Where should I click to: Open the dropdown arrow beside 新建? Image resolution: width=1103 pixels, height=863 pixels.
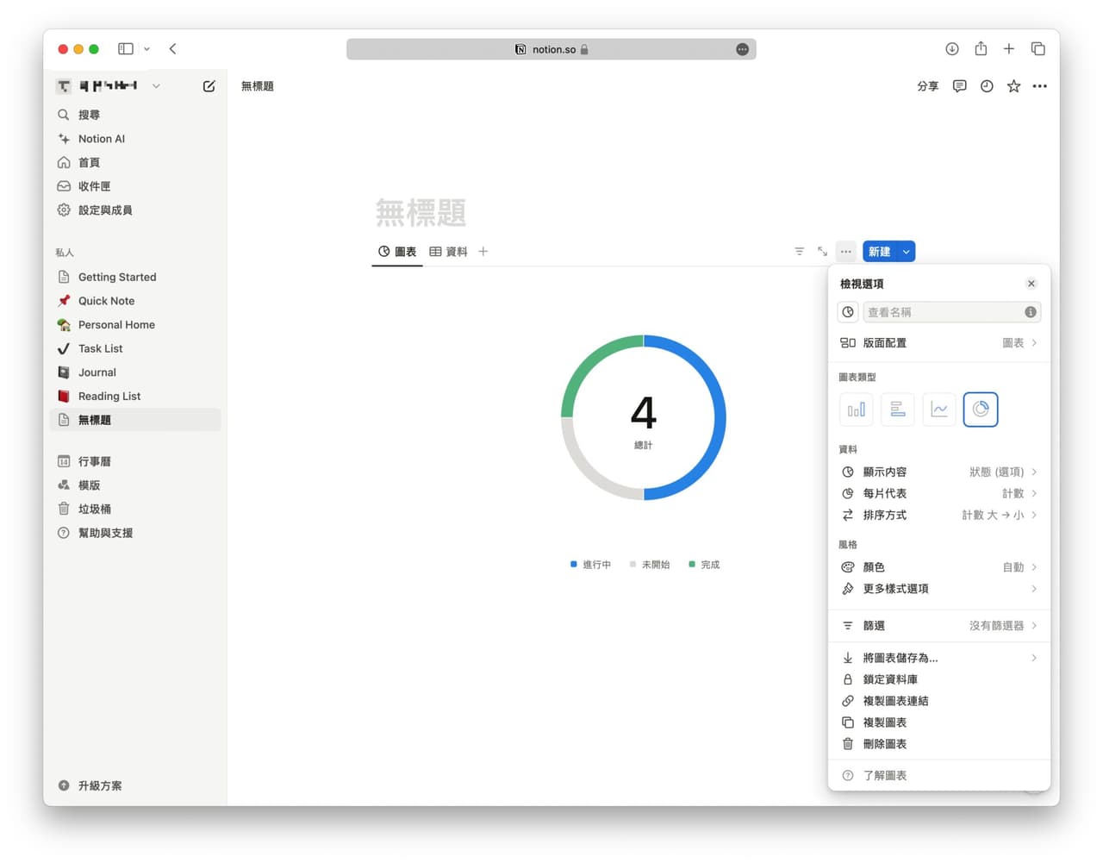[906, 252]
